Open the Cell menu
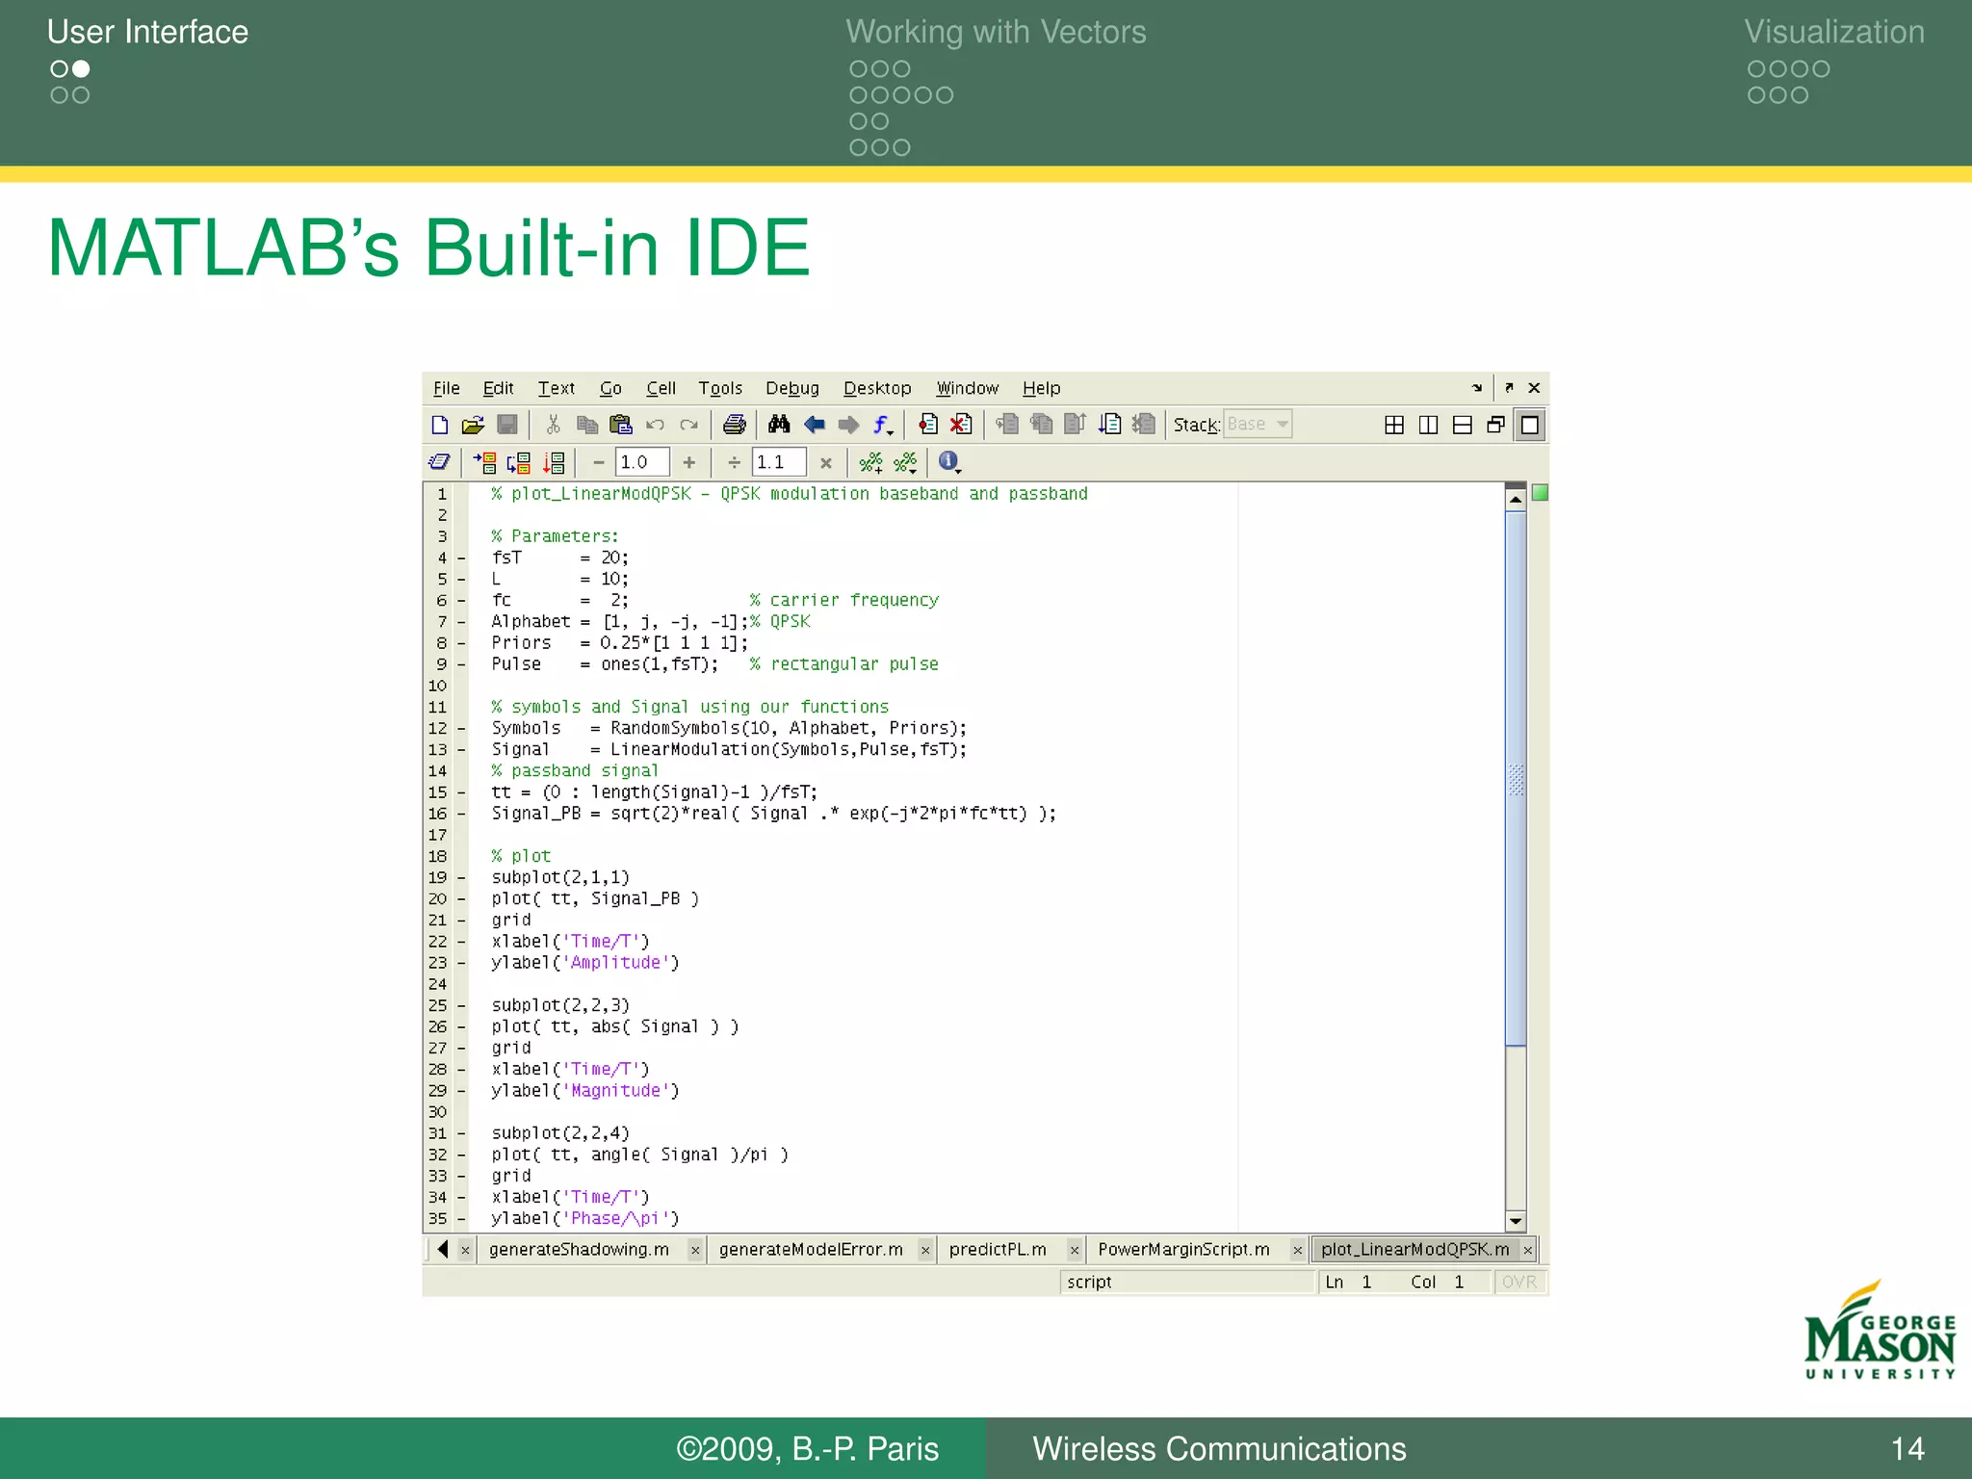Viewport: 1972px width, 1479px height. click(661, 388)
